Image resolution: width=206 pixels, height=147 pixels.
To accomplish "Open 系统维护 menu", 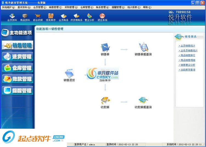I will (x=9, y=7).
